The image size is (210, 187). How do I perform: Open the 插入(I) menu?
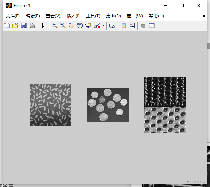click(73, 16)
